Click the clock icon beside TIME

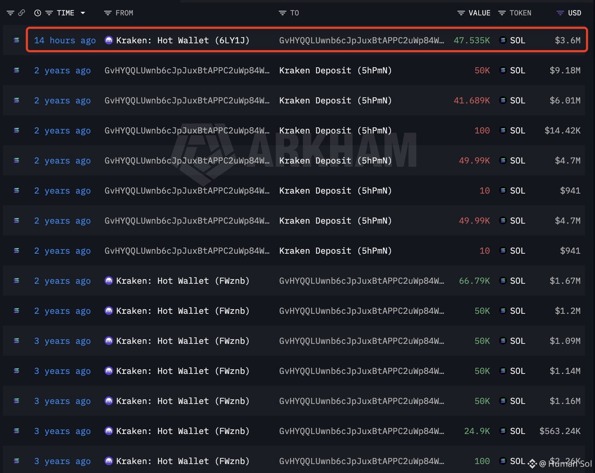(x=38, y=13)
